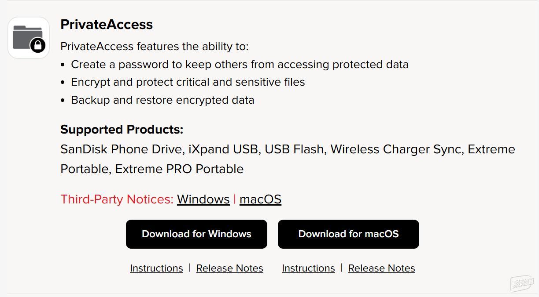Click the PrivateAccess title heading
Image resolution: width=539 pixels, height=297 pixels.
(107, 24)
